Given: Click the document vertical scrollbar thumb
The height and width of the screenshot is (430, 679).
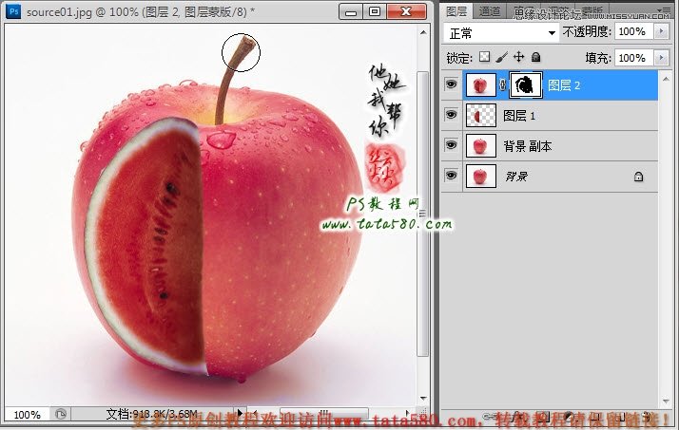Looking at the screenshot, I should (422, 214).
